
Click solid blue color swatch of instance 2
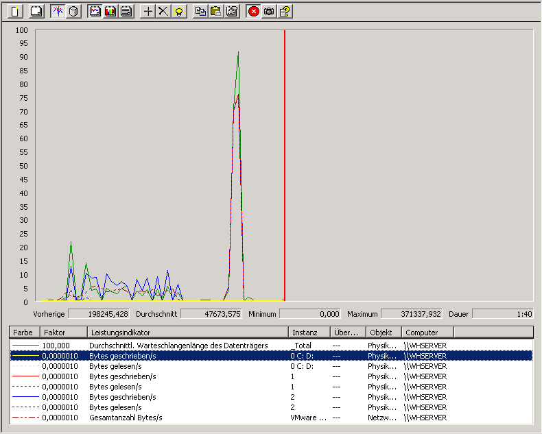point(25,397)
